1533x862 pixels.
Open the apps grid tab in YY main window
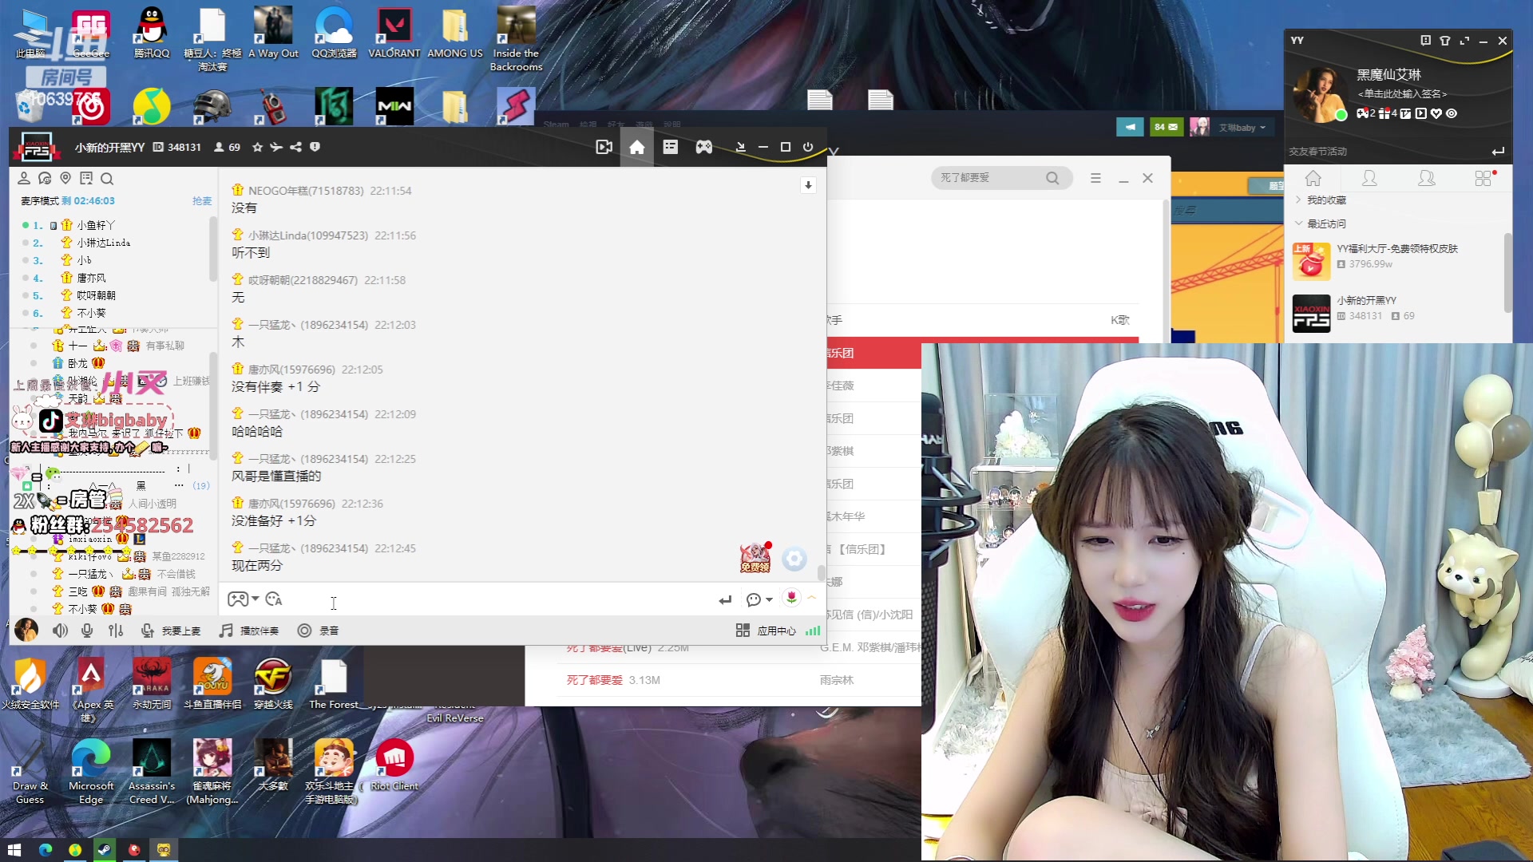pyautogui.click(x=1483, y=178)
